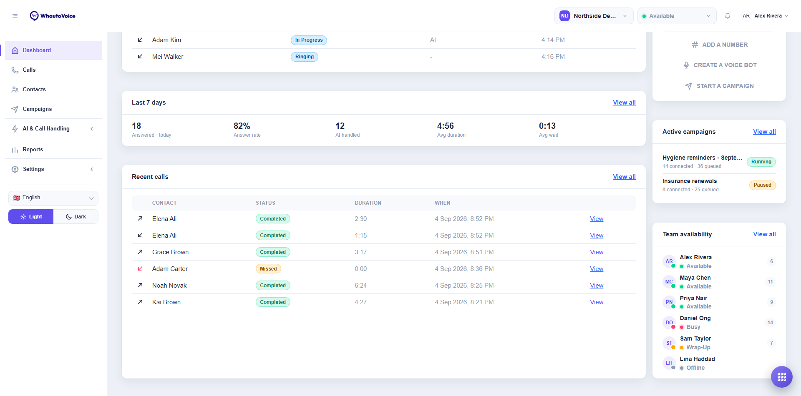The image size is (801, 396).
Task: Click the Contacts people icon
Action: pos(15,90)
